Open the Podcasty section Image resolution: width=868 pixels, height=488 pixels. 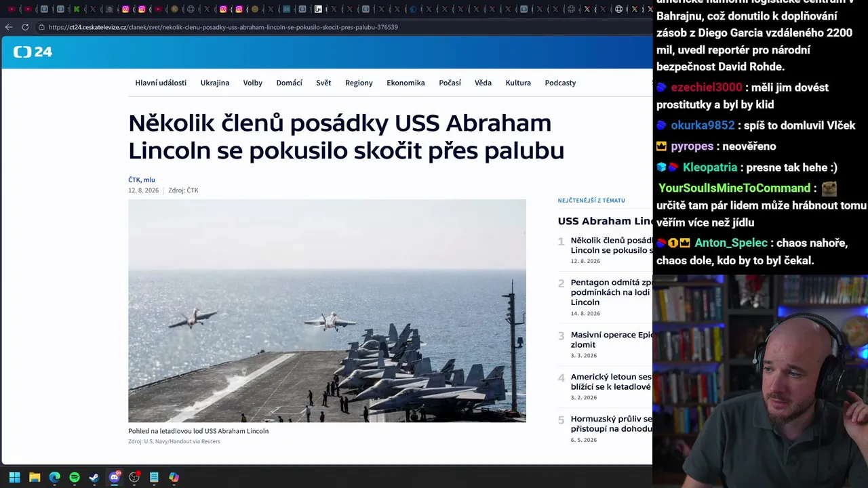pyautogui.click(x=560, y=83)
